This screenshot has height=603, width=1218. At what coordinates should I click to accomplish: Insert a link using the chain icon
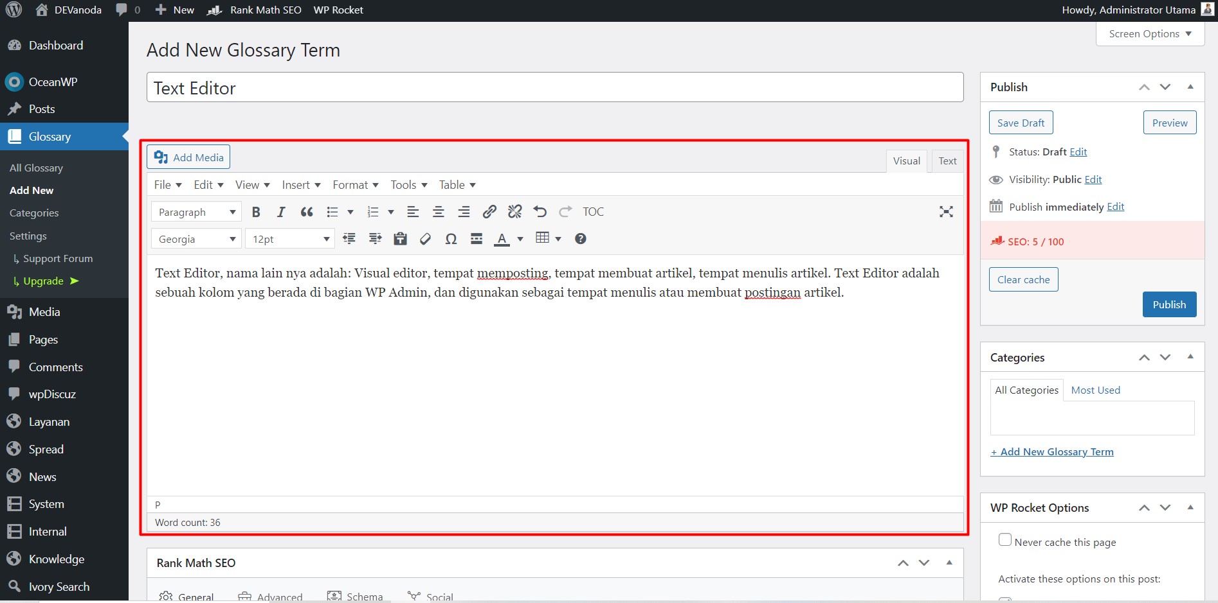click(x=489, y=212)
